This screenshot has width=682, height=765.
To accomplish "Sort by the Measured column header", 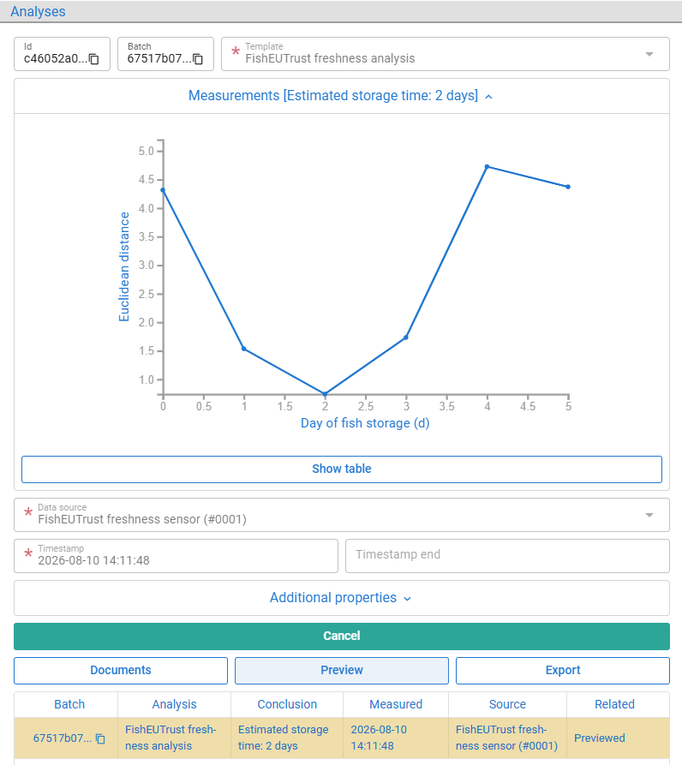I will click(x=396, y=704).
